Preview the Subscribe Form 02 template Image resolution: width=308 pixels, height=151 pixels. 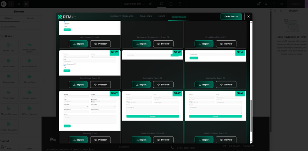point(163,85)
